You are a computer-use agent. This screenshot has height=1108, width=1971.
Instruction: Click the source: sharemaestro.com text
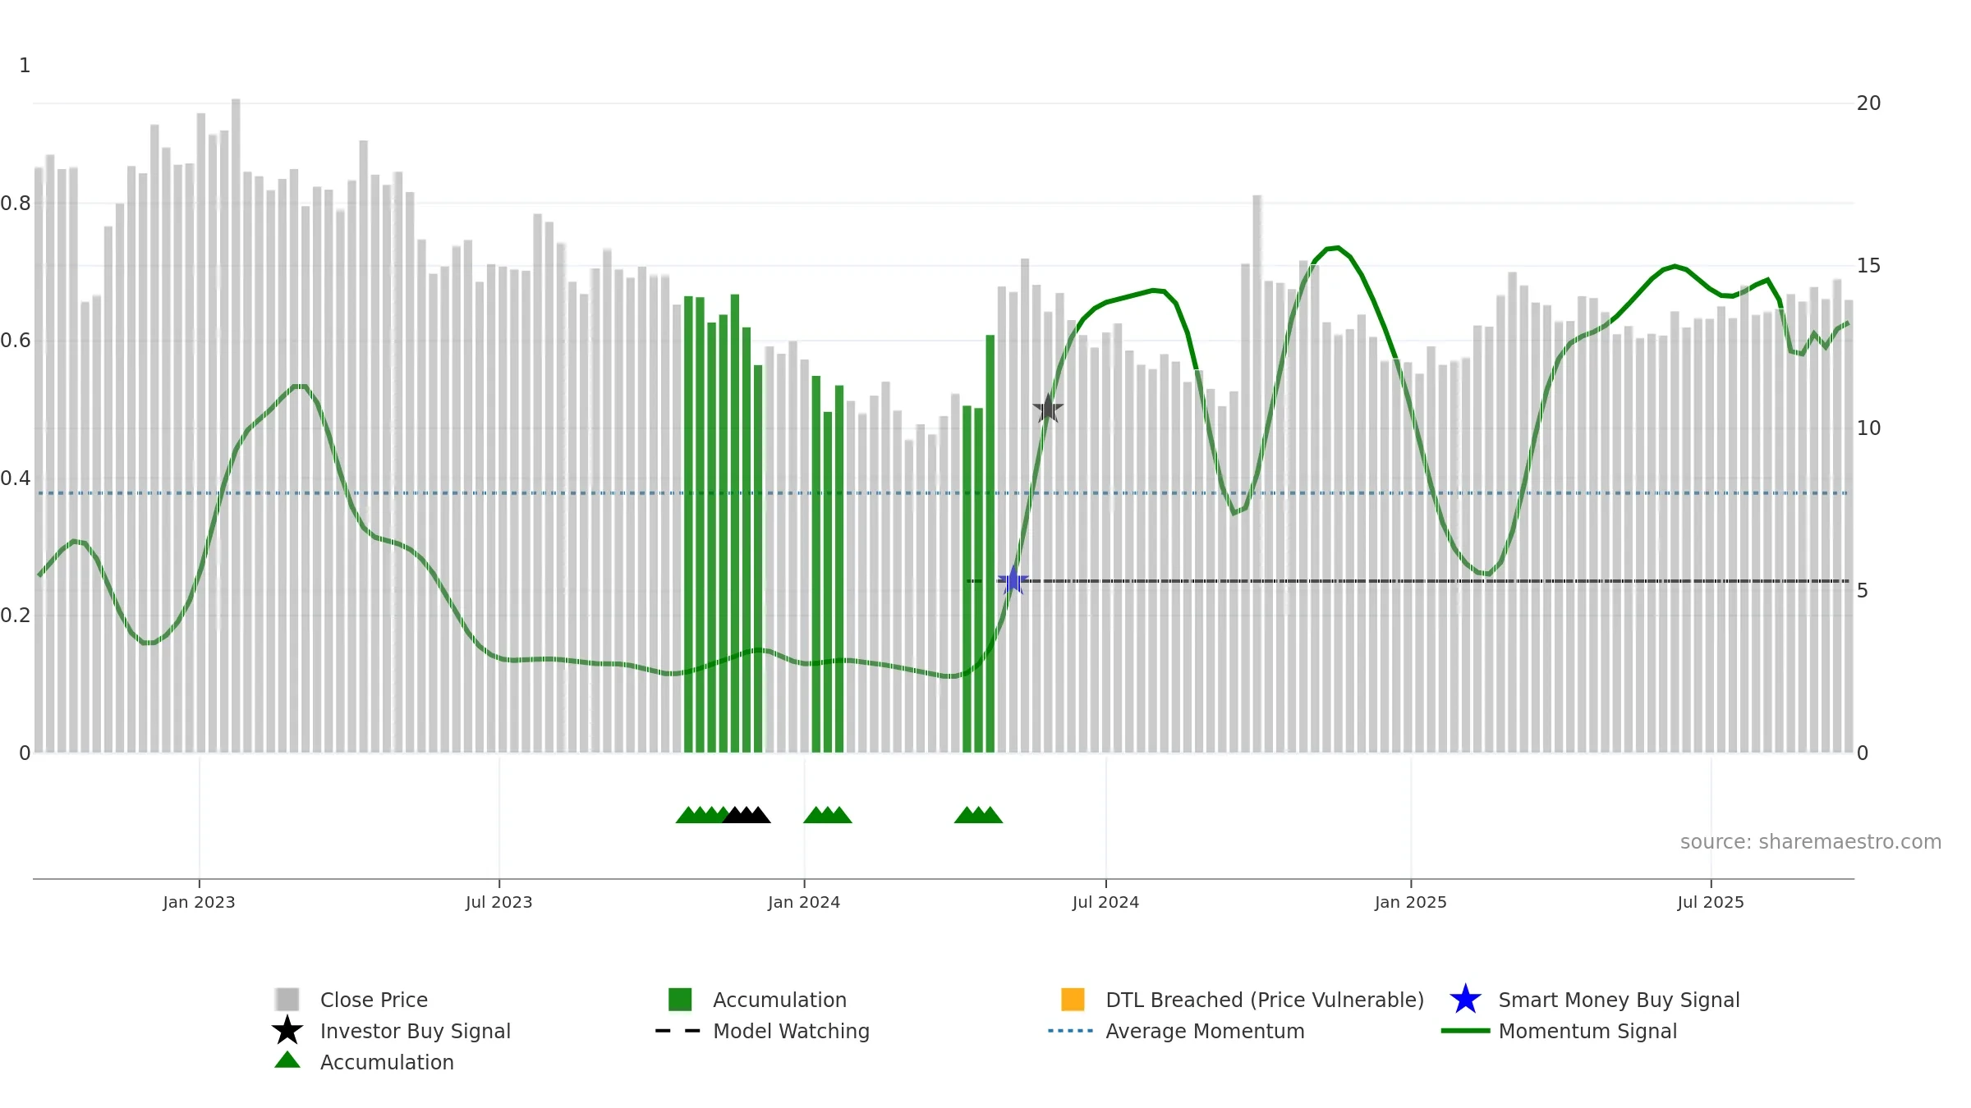1811,842
